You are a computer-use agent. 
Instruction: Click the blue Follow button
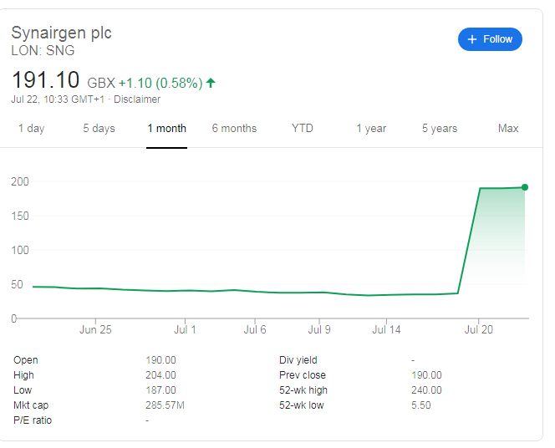click(x=490, y=39)
